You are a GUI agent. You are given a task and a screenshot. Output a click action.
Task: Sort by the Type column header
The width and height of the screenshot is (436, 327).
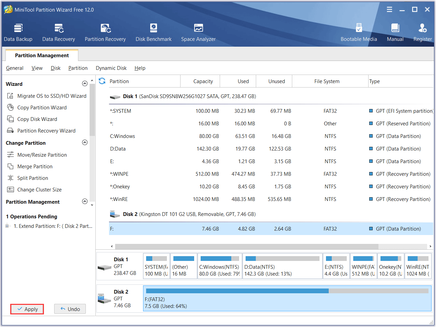401,81
